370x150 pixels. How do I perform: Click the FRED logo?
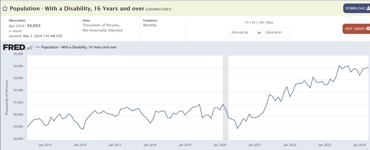click(x=14, y=47)
